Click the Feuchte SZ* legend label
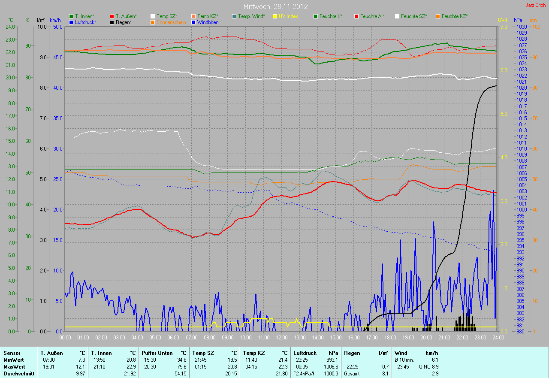Viewport: 549px width, 378px height. pos(414,16)
